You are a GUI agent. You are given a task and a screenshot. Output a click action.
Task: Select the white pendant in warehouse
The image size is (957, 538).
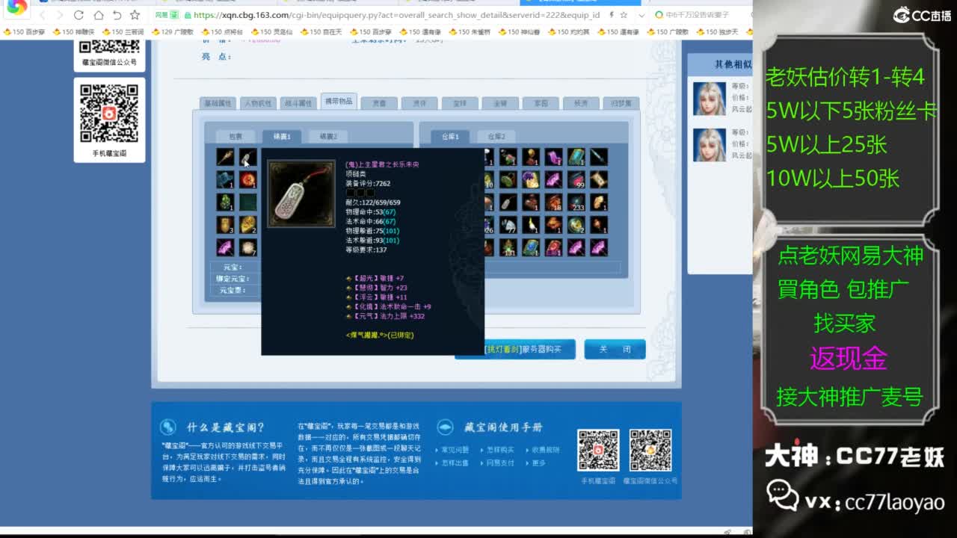[x=508, y=202]
